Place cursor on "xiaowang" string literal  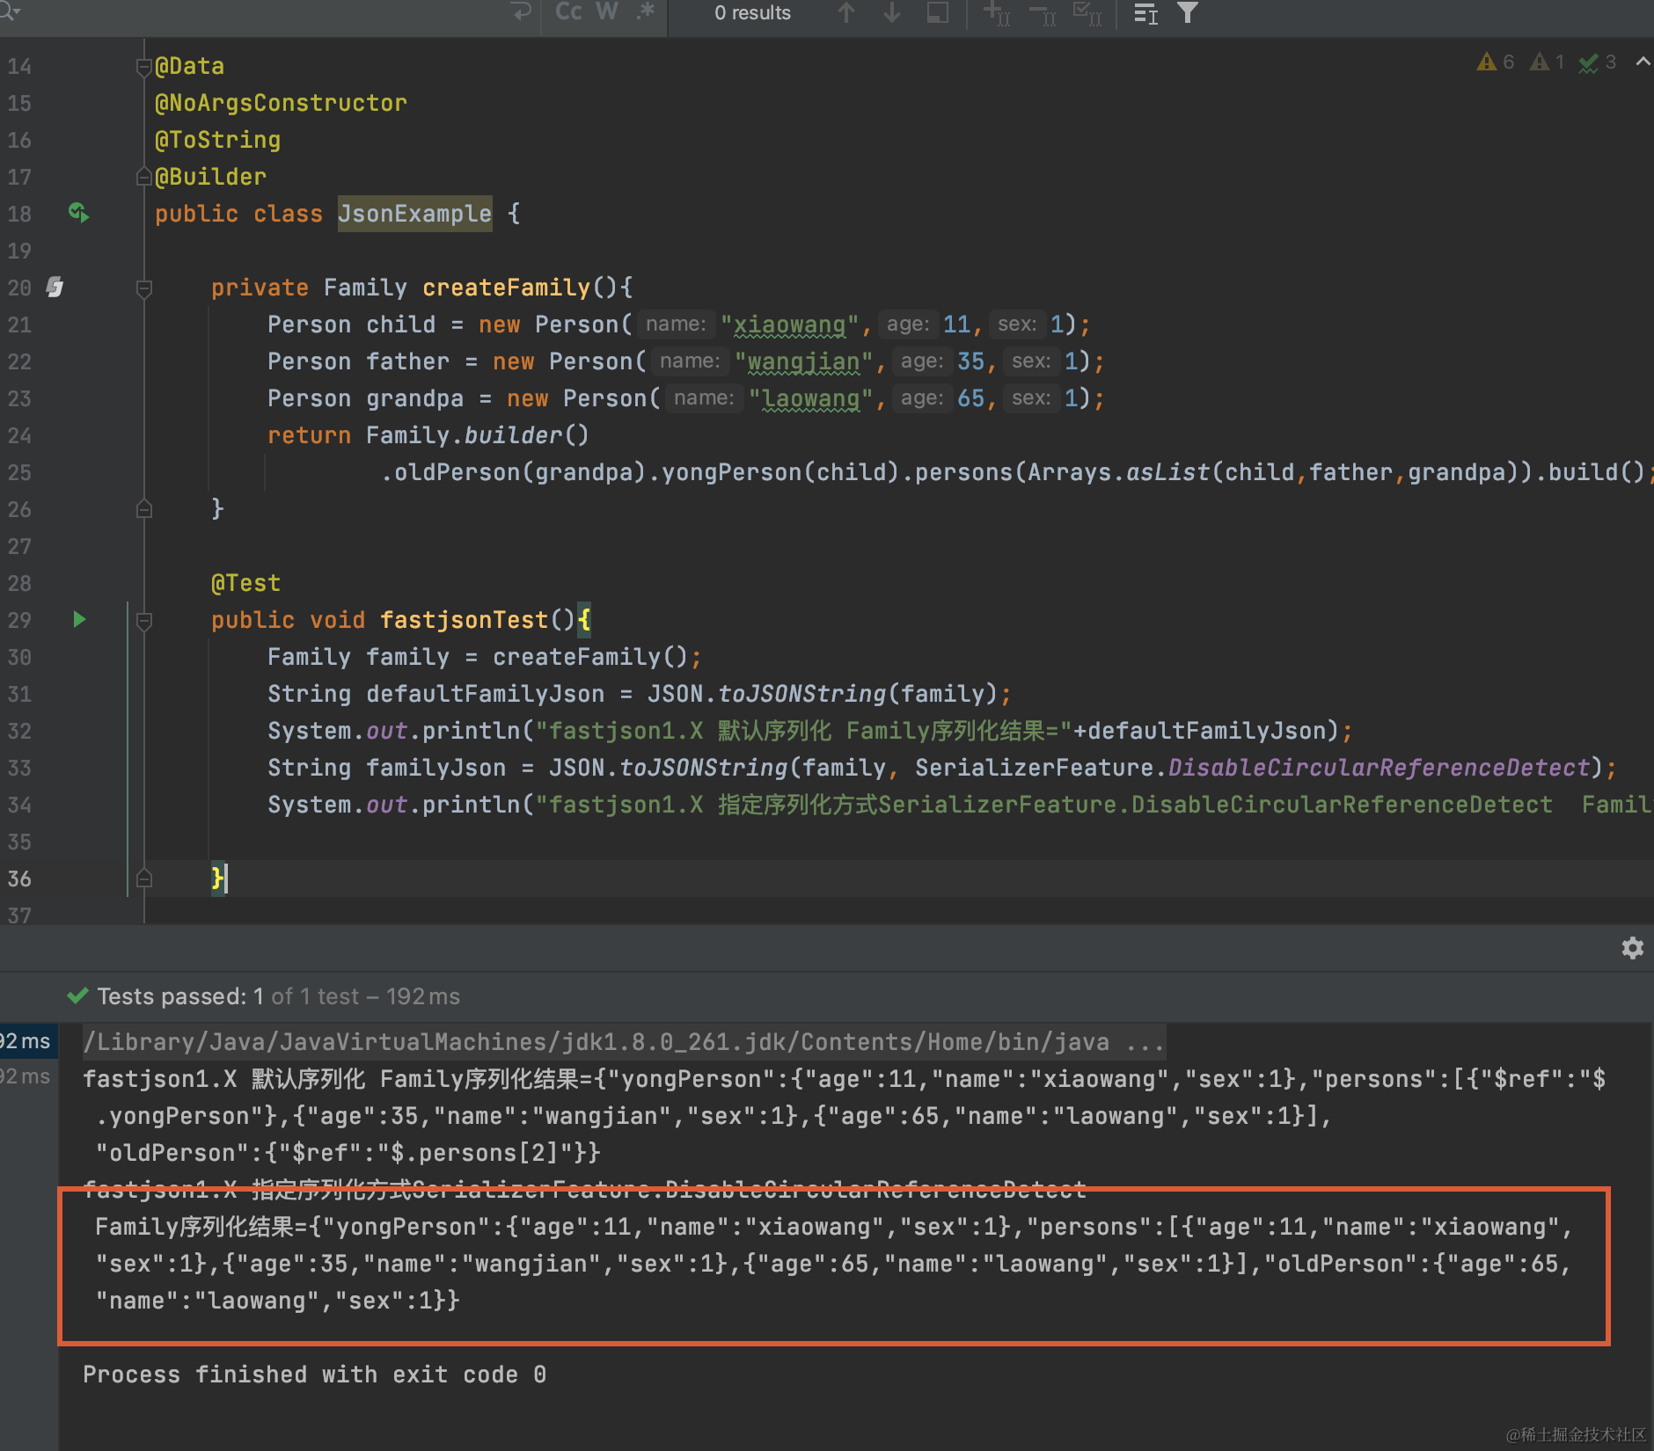click(x=789, y=324)
